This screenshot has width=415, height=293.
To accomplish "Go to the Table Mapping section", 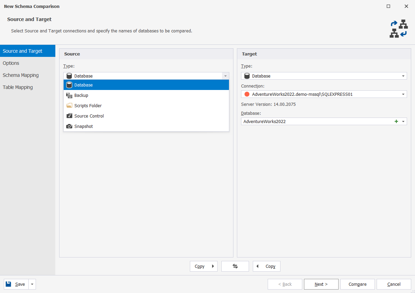I will [18, 87].
